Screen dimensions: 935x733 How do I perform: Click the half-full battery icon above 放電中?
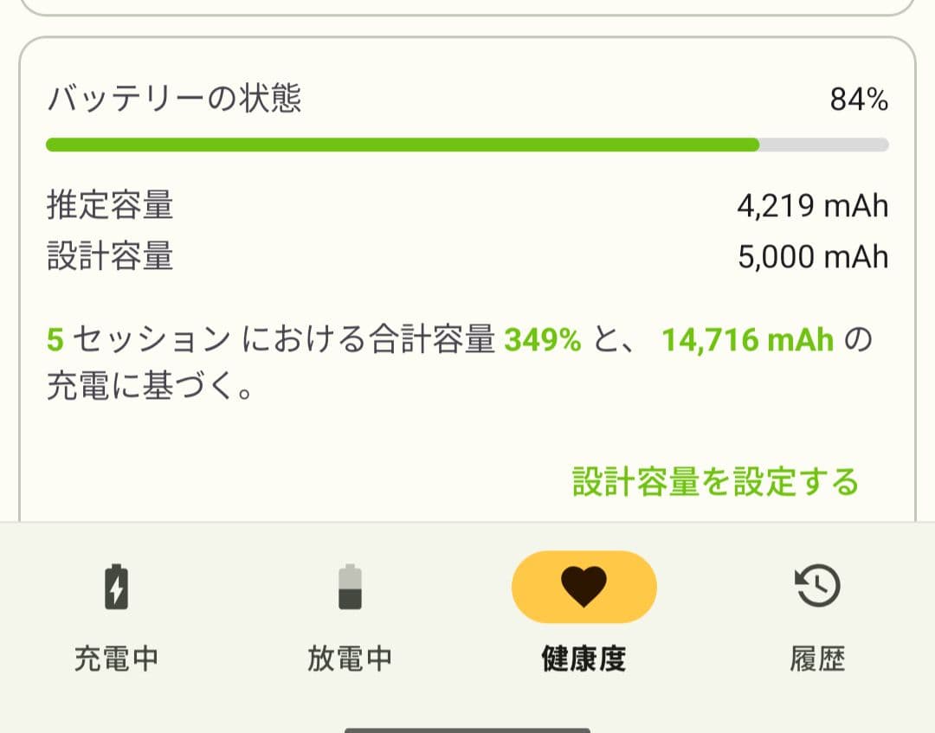tap(350, 586)
